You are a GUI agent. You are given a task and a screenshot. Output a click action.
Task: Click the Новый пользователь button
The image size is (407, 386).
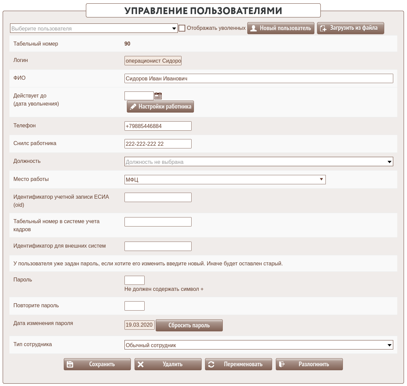[281, 28]
